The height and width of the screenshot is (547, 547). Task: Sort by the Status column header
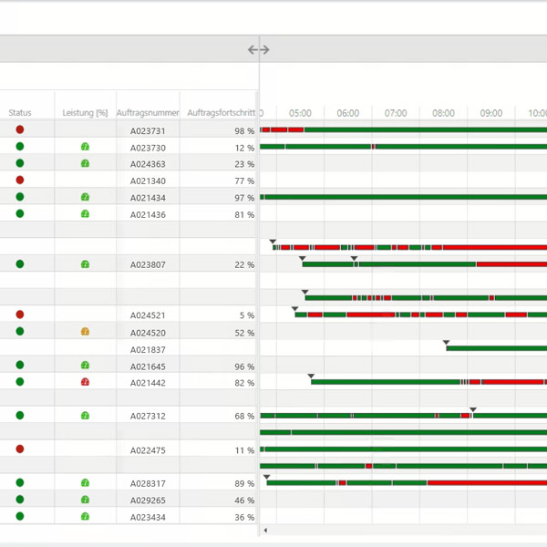[20, 113]
